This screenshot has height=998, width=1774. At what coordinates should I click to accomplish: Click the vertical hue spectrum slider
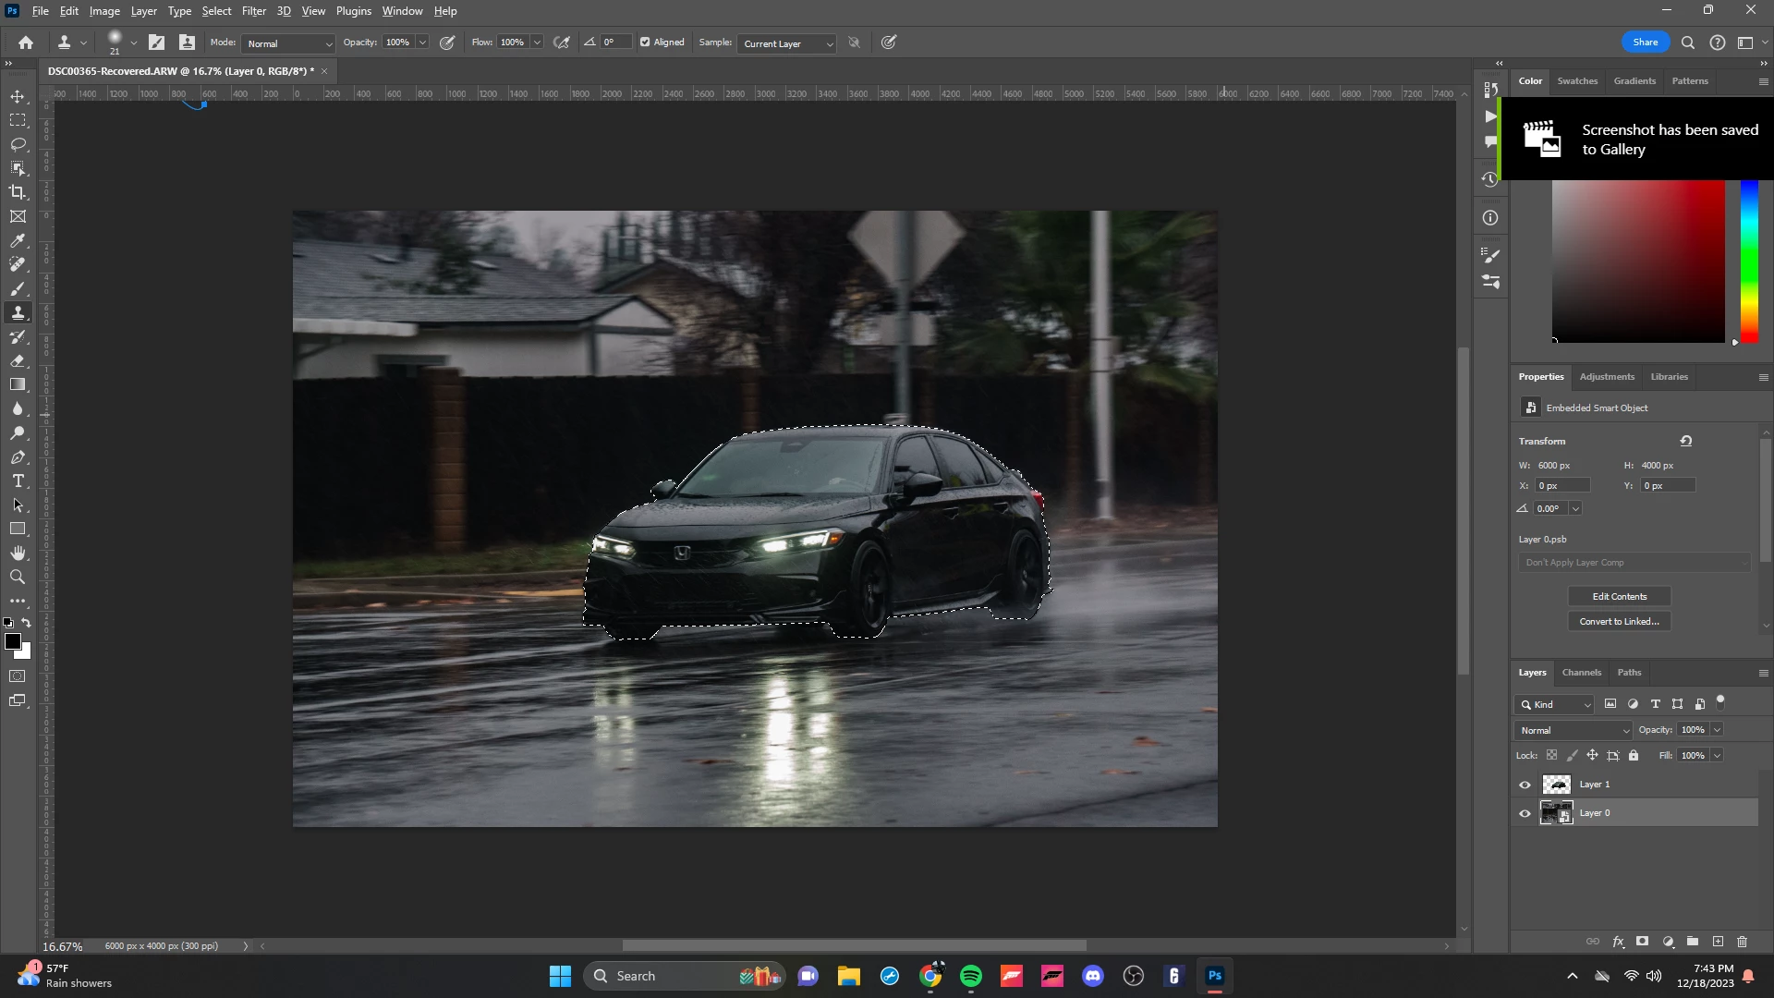[1749, 263]
